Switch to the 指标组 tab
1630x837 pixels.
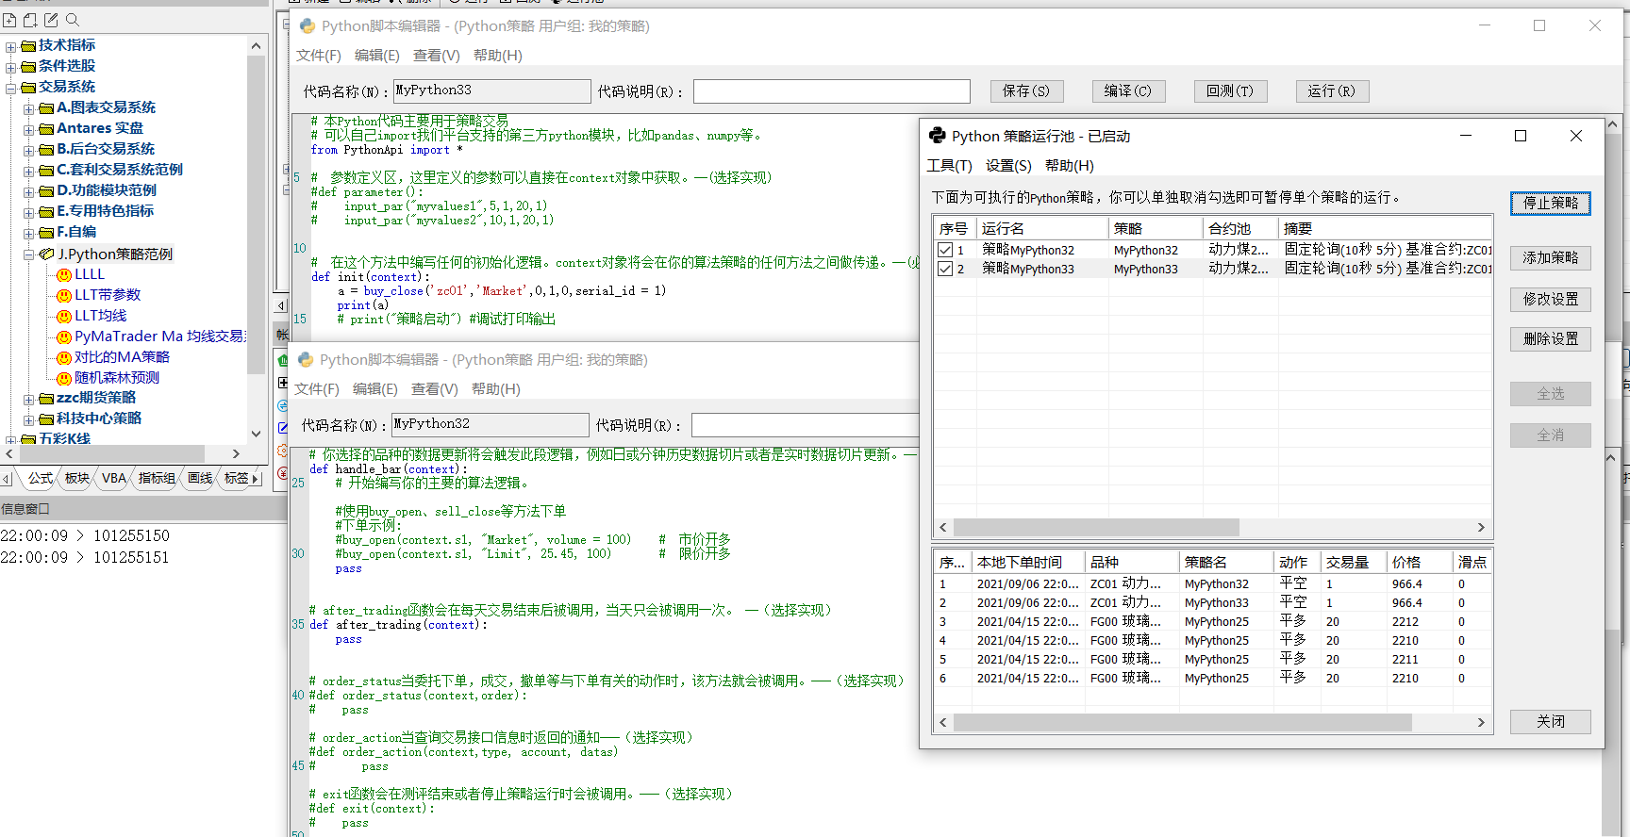tap(157, 479)
